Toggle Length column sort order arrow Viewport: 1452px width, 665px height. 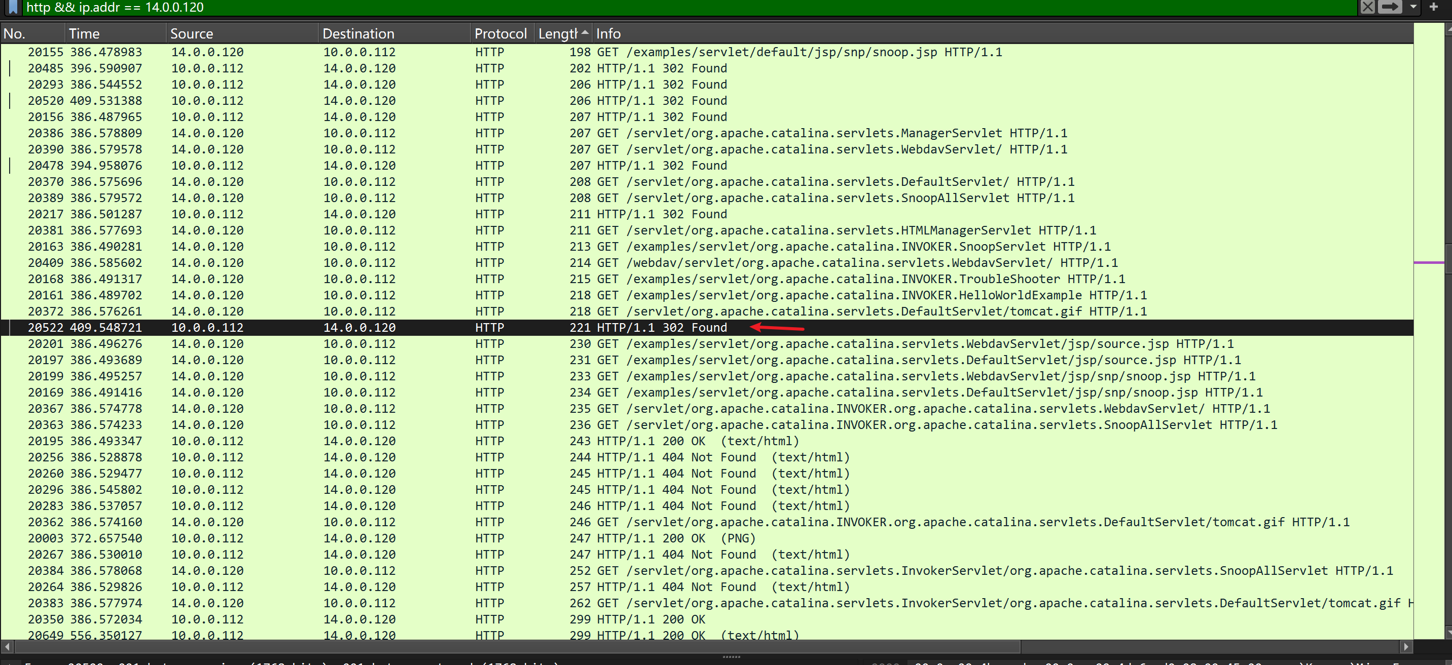(585, 32)
